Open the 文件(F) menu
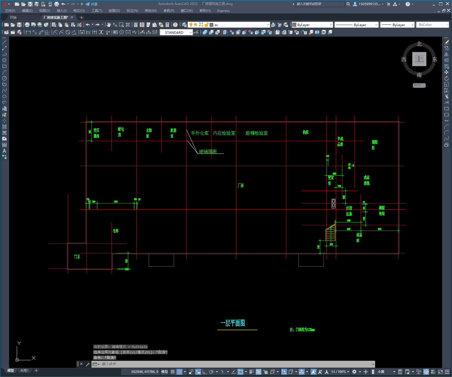 pyautogui.click(x=10, y=11)
